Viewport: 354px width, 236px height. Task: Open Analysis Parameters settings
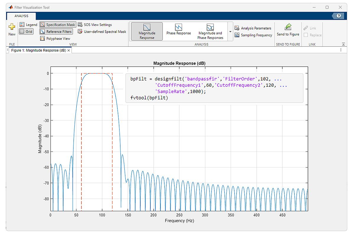[253, 28]
